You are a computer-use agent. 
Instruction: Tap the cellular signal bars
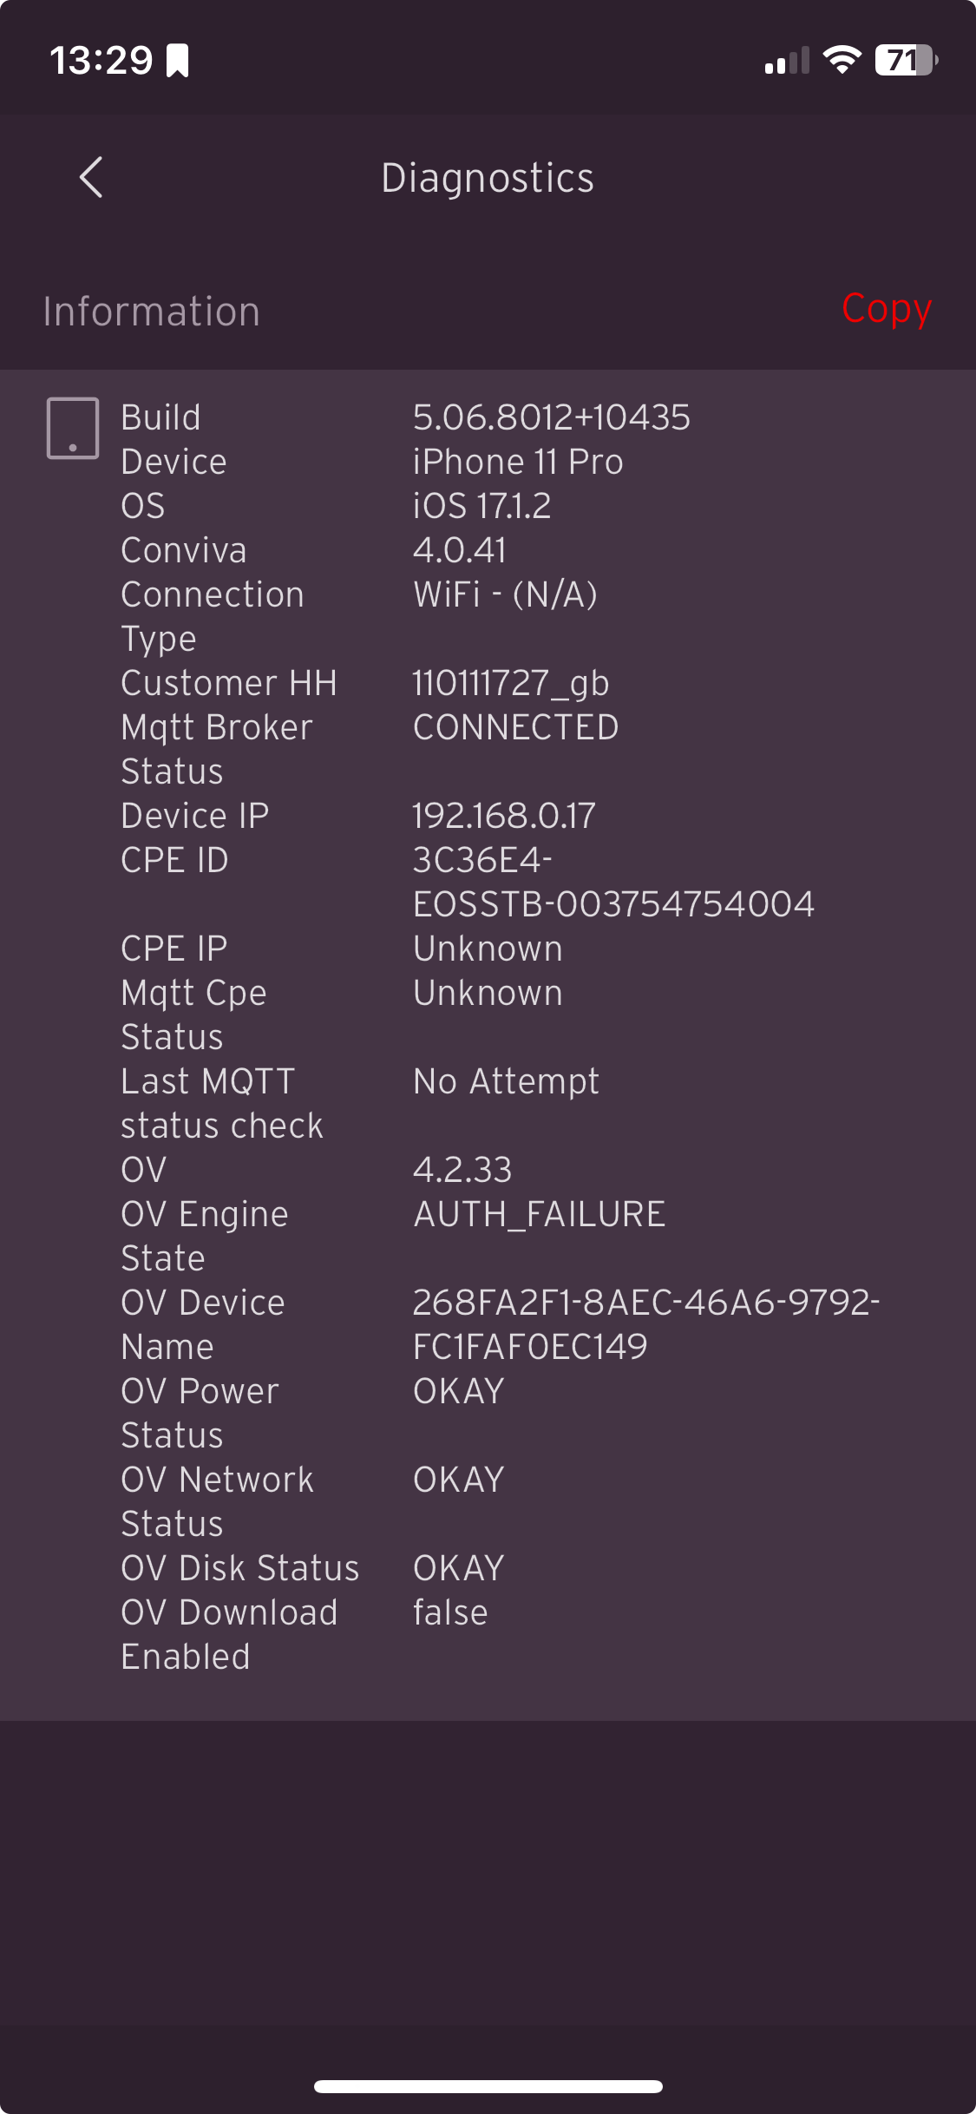[787, 61]
